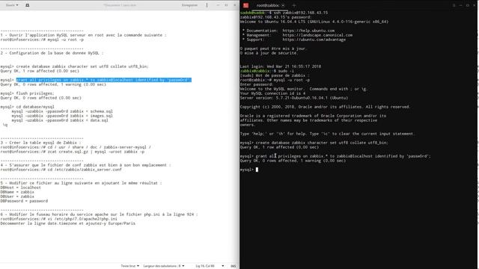Image resolution: width=479 pixels, height=269 pixels.
Task: Click 'vi /etc/php/7.0/apache2/php.ini' line
Action: pos(58,219)
